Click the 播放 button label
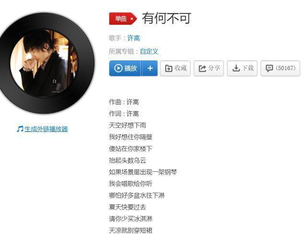Viewport: 307px width, 236px height. (130, 68)
